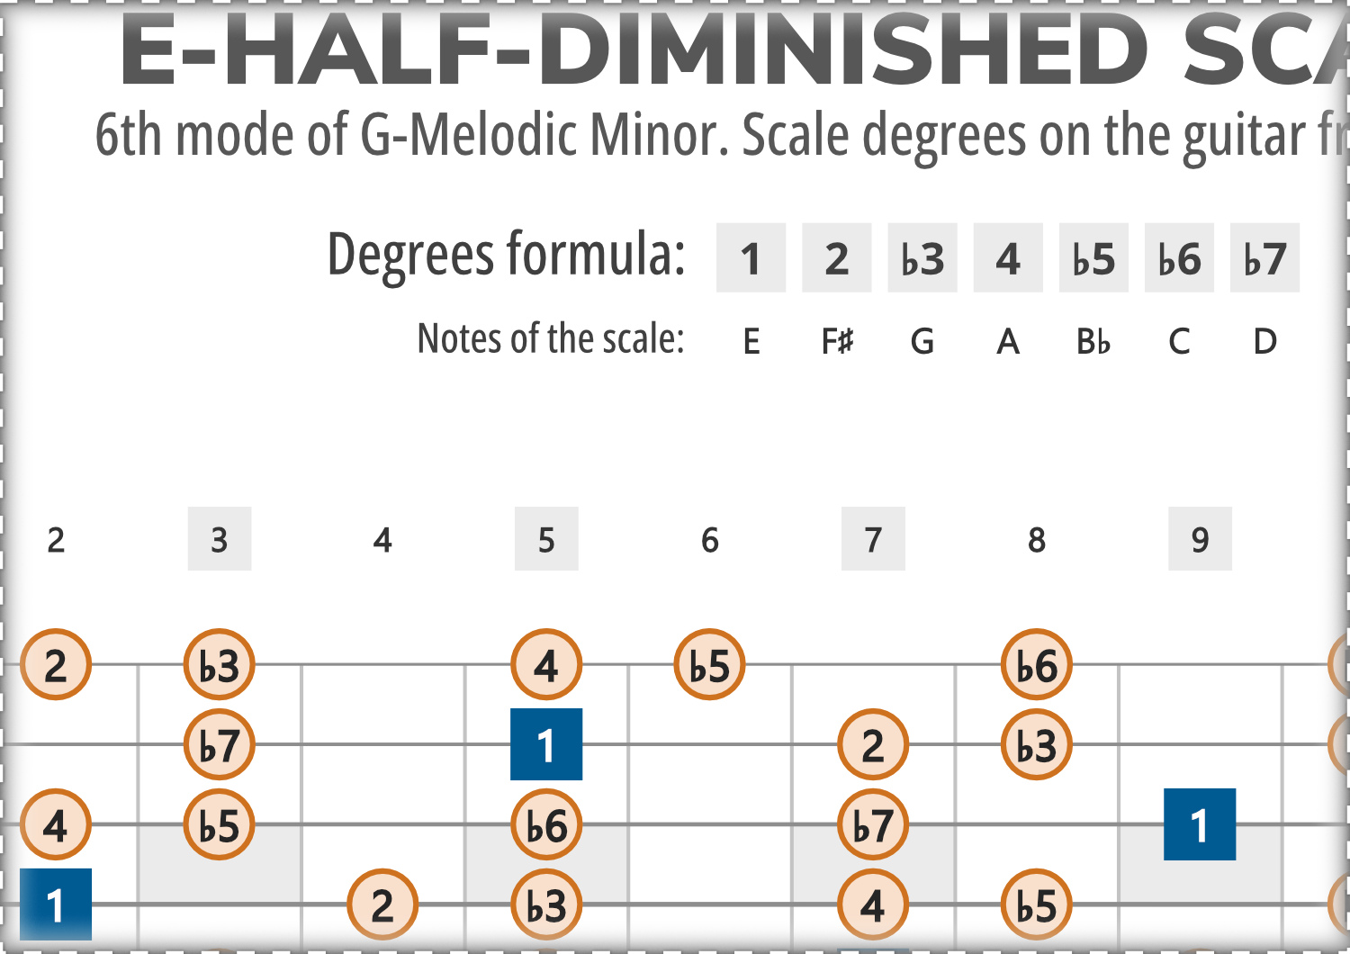Screen dimensions: 1350x954
Task: Click the b5 box in Degrees formula
Action: coord(1093,258)
